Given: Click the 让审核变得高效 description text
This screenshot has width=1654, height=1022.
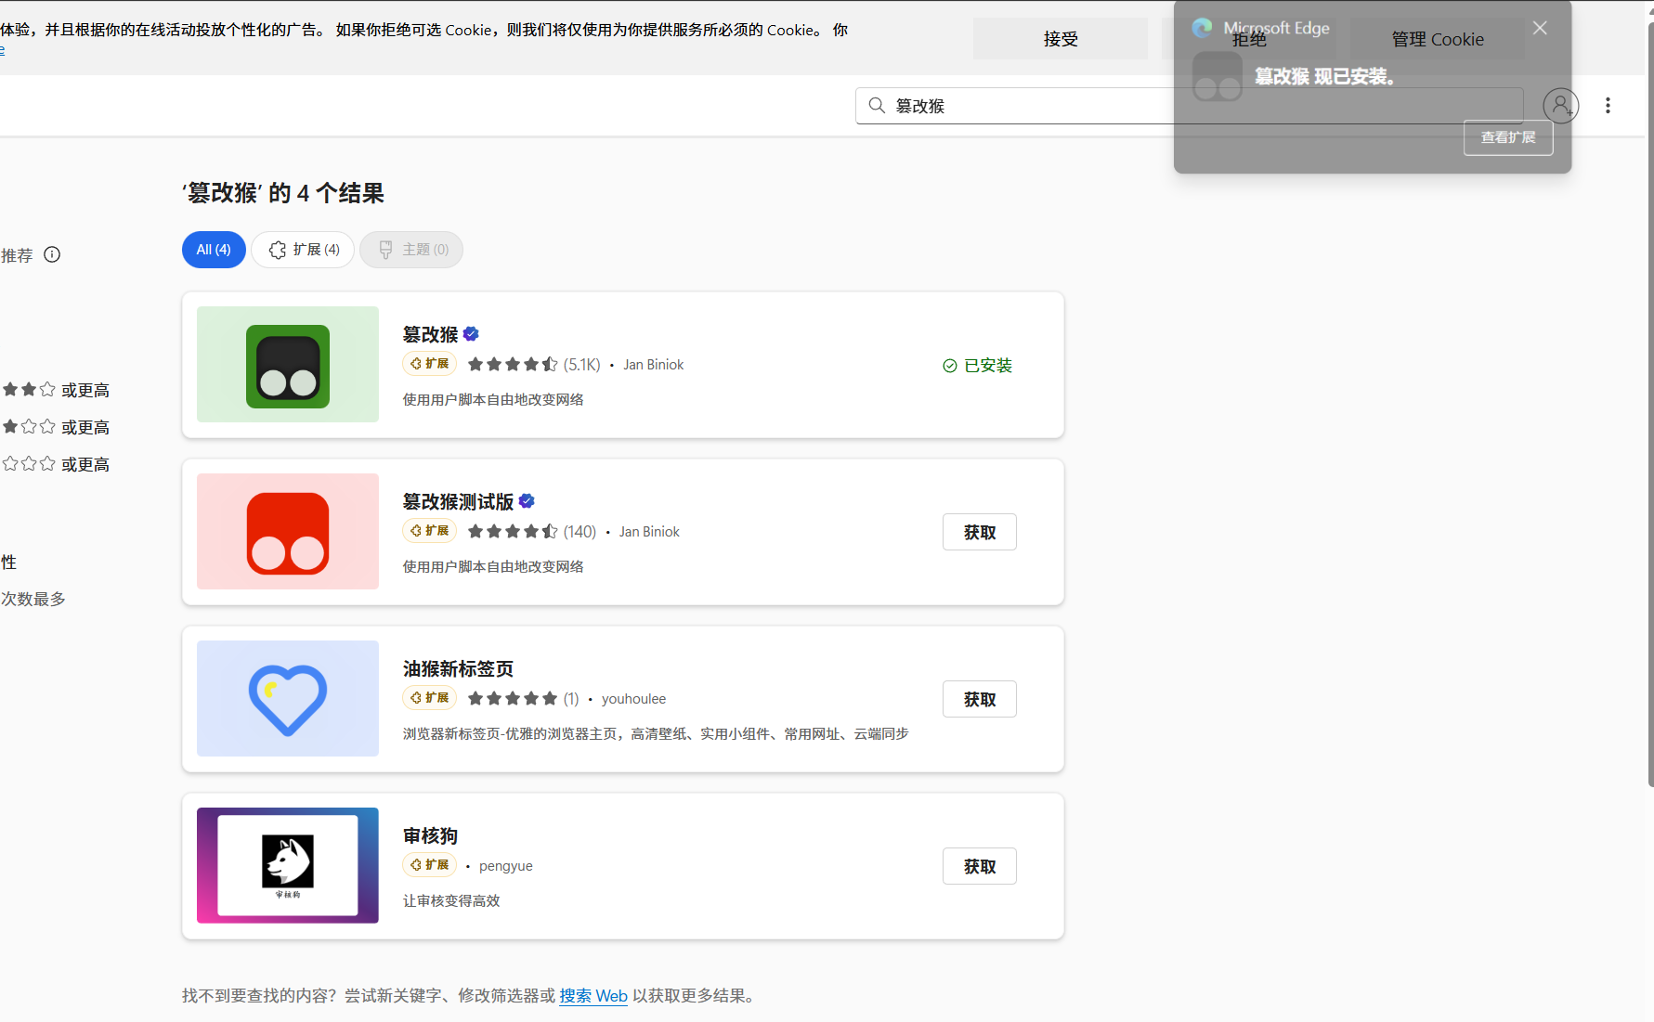Looking at the screenshot, I should [x=451, y=900].
